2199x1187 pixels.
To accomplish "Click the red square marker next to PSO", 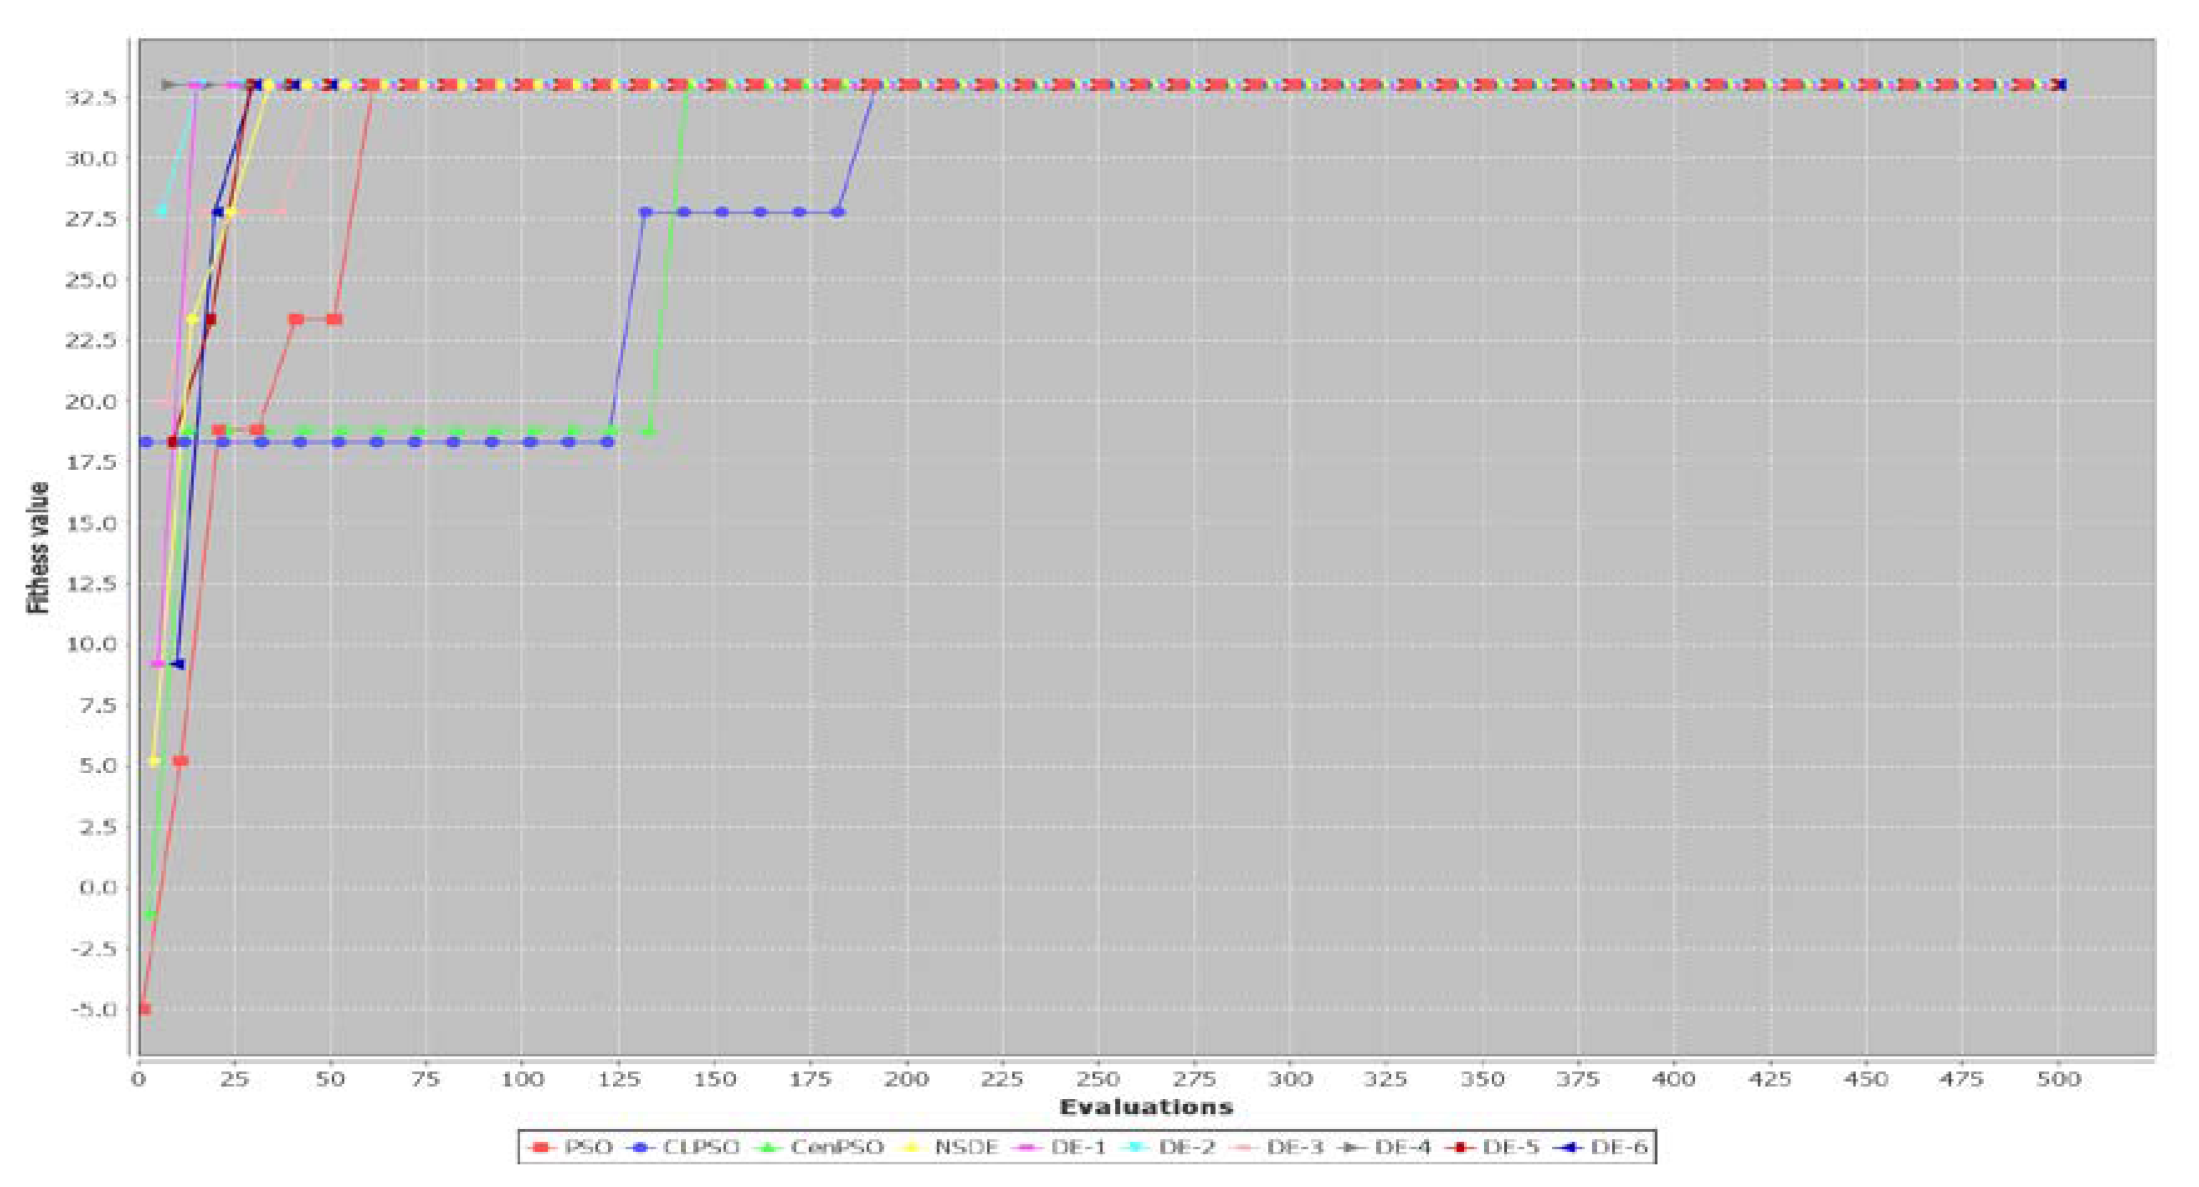I will 540,1147.
